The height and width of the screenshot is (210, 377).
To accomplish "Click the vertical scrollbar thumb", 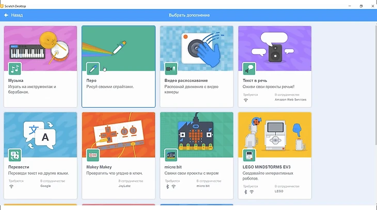I will pos(376,84).
